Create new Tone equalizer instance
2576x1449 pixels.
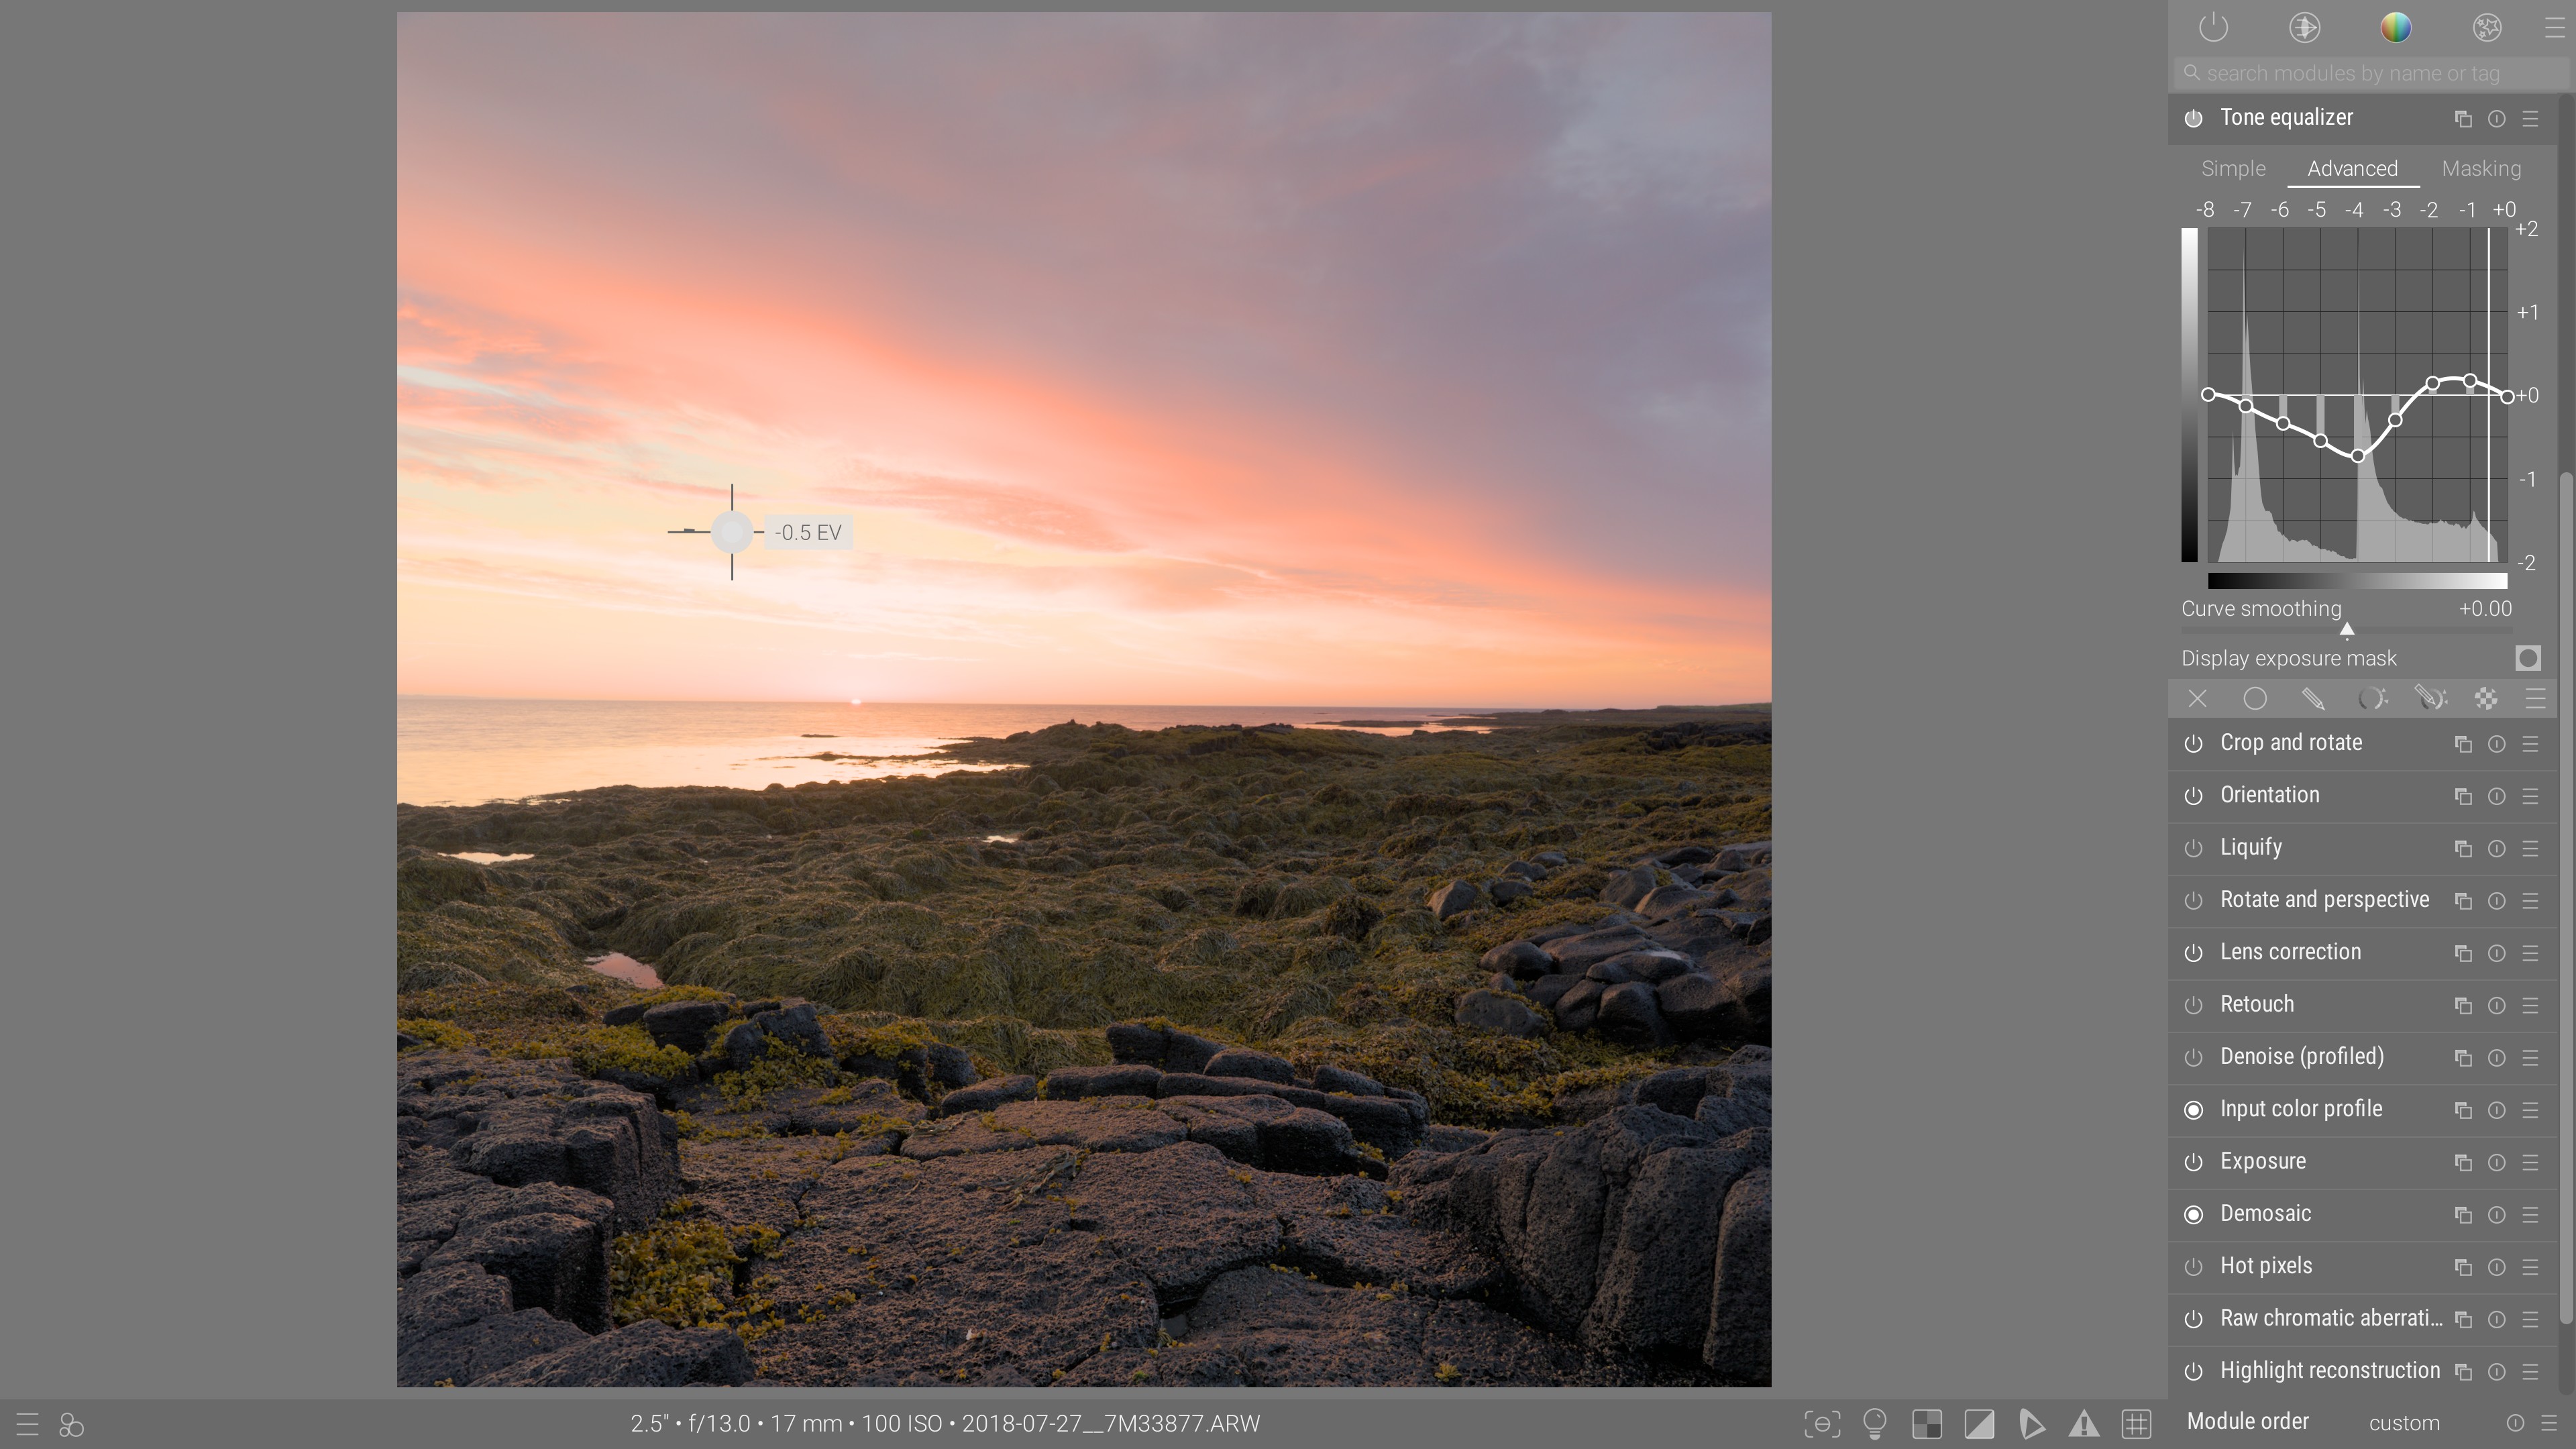tap(2463, 119)
